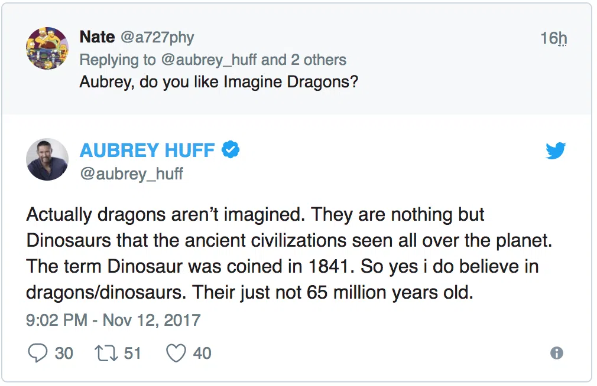Click the 16h timestamp
Screen dimensions: 597x386
[553, 38]
